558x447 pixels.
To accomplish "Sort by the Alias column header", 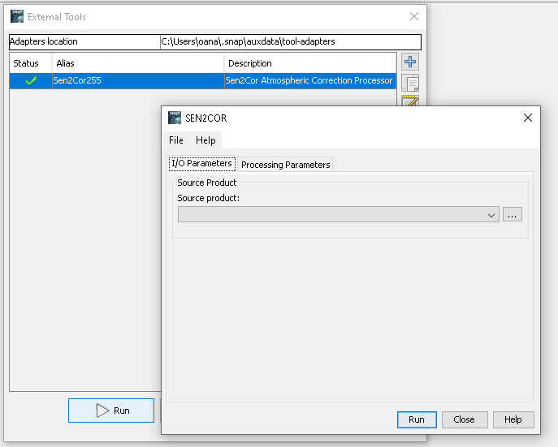I will coord(138,63).
